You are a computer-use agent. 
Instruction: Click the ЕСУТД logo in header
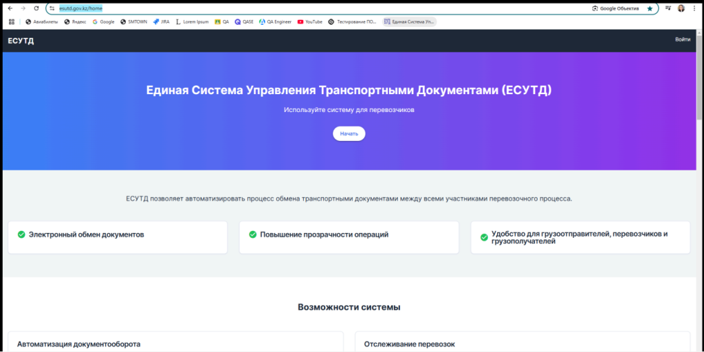[x=21, y=41]
